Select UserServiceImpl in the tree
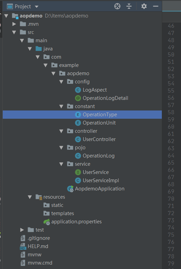The width and height of the screenshot is (181, 269). click(x=101, y=180)
